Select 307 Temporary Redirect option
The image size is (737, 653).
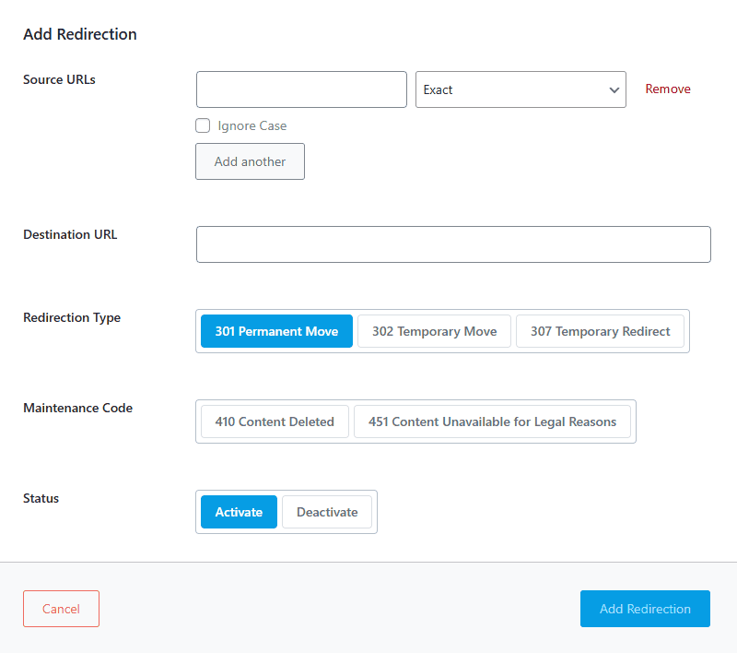(600, 331)
